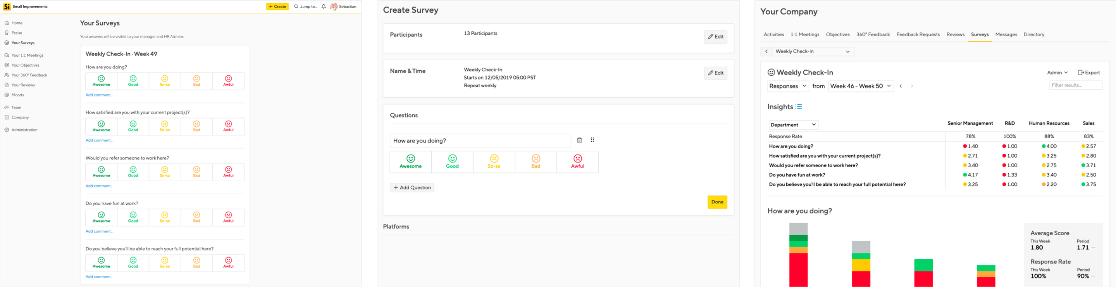Screen dimensions: 1116x287
Task: Switch to Reviews tab
Action: coord(955,34)
